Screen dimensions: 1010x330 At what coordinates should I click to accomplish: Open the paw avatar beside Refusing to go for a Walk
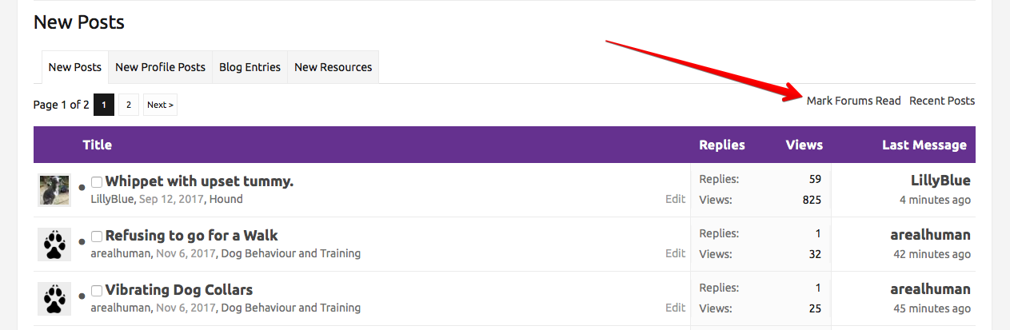(x=54, y=245)
